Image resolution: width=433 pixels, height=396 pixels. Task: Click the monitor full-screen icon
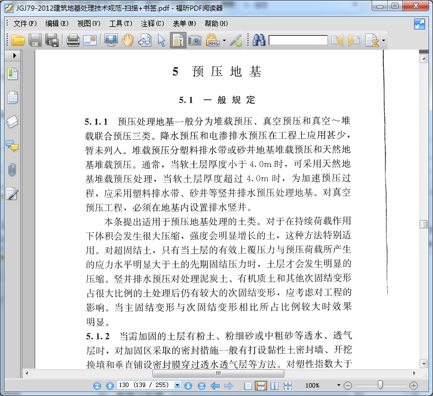pos(111,40)
